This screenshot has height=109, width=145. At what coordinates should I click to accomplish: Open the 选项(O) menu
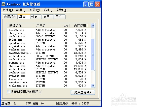(21, 10)
